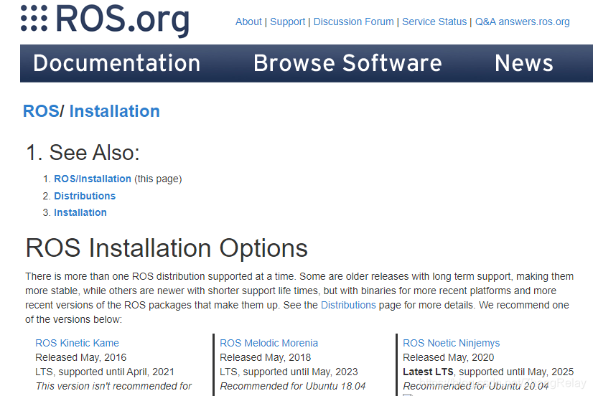Click 'Recommended for Ubuntu 20.04' text
593x396 pixels.
click(476, 386)
